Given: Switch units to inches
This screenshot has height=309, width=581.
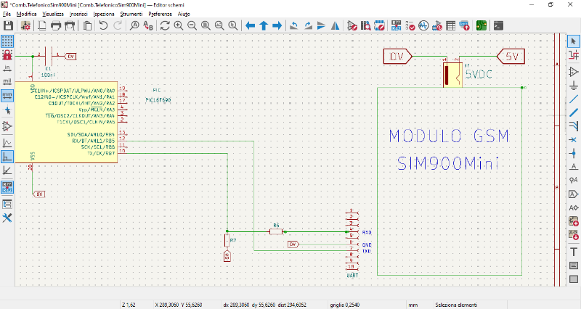Looking at the screenshot, I should point(7,68).
